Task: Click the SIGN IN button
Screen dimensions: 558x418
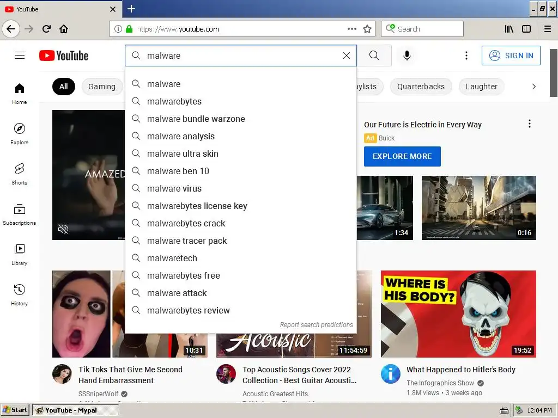Action: pyautogui.click(x=511, y=56)
